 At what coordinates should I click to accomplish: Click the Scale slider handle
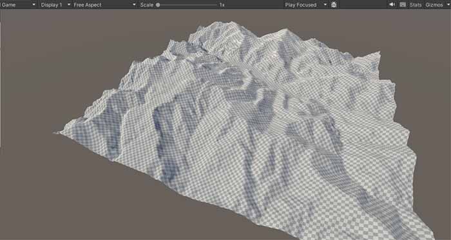[x=158, y=5]
